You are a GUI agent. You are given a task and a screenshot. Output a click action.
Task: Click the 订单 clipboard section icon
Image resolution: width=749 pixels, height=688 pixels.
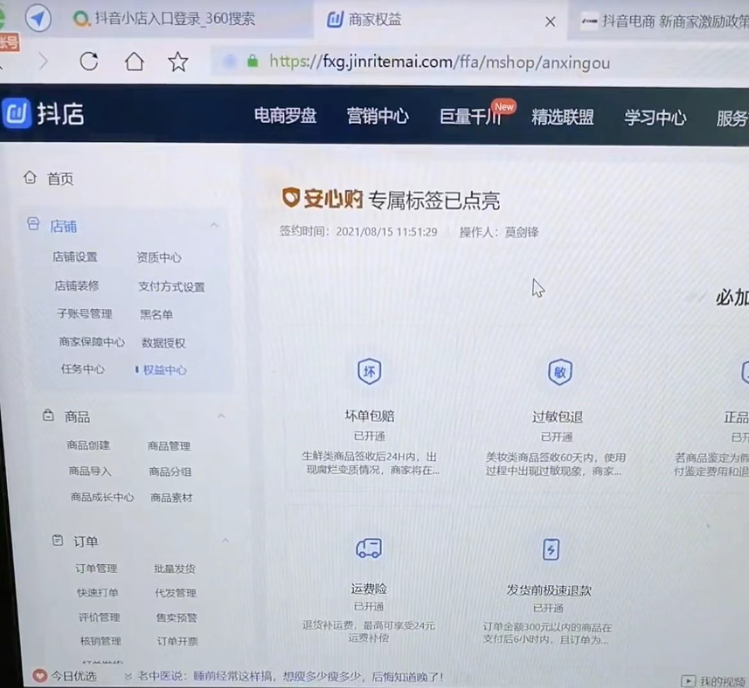click(58, 540)
